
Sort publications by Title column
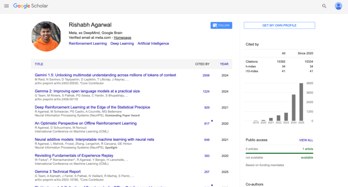pyautogui.click(x=39, y=64)
